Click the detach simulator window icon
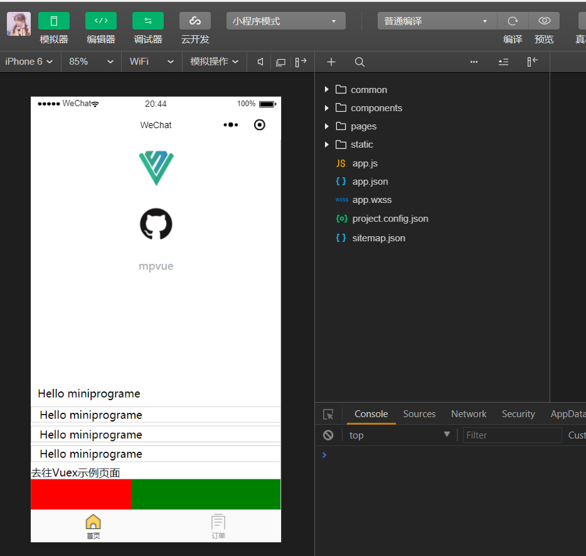Image resolution: width=586 pixels, height=556 pixels. (x=280, y=62)
